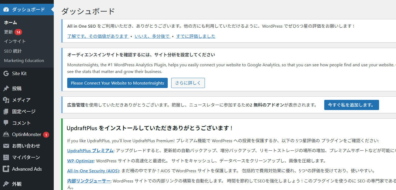Open the メディア menu
Image resolution: width=396 pixels, height=190 pixels.
(27, 100)
